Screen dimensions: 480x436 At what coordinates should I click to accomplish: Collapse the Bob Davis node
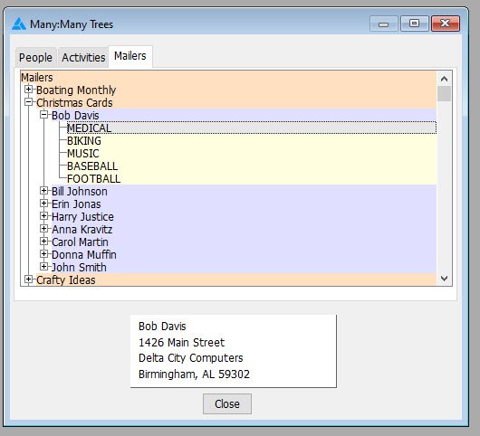click(x=44, y=115)
